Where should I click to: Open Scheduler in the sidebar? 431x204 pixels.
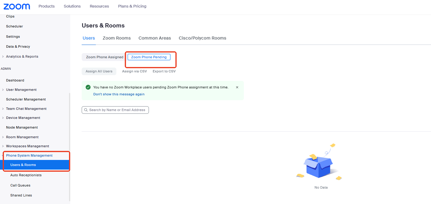[14, 26]
